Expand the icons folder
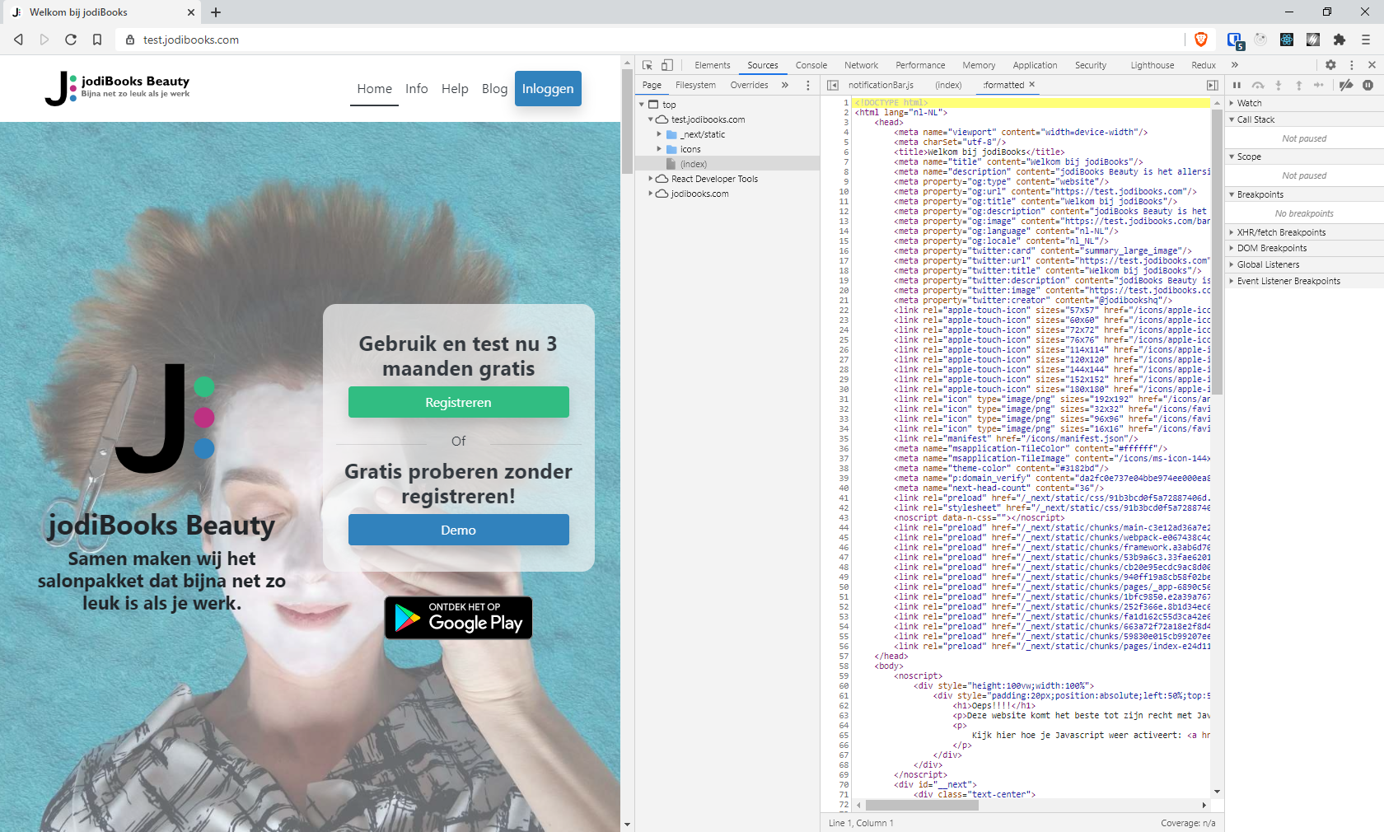Viewport: 1384px width, 832px height. [x=659, y=149]
